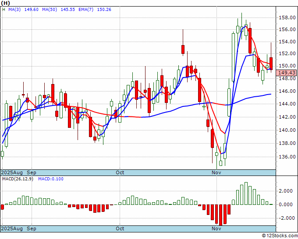The image size is (298, 239).
Task: Select the MA(3) indicator label
Action: click(14, 10)
